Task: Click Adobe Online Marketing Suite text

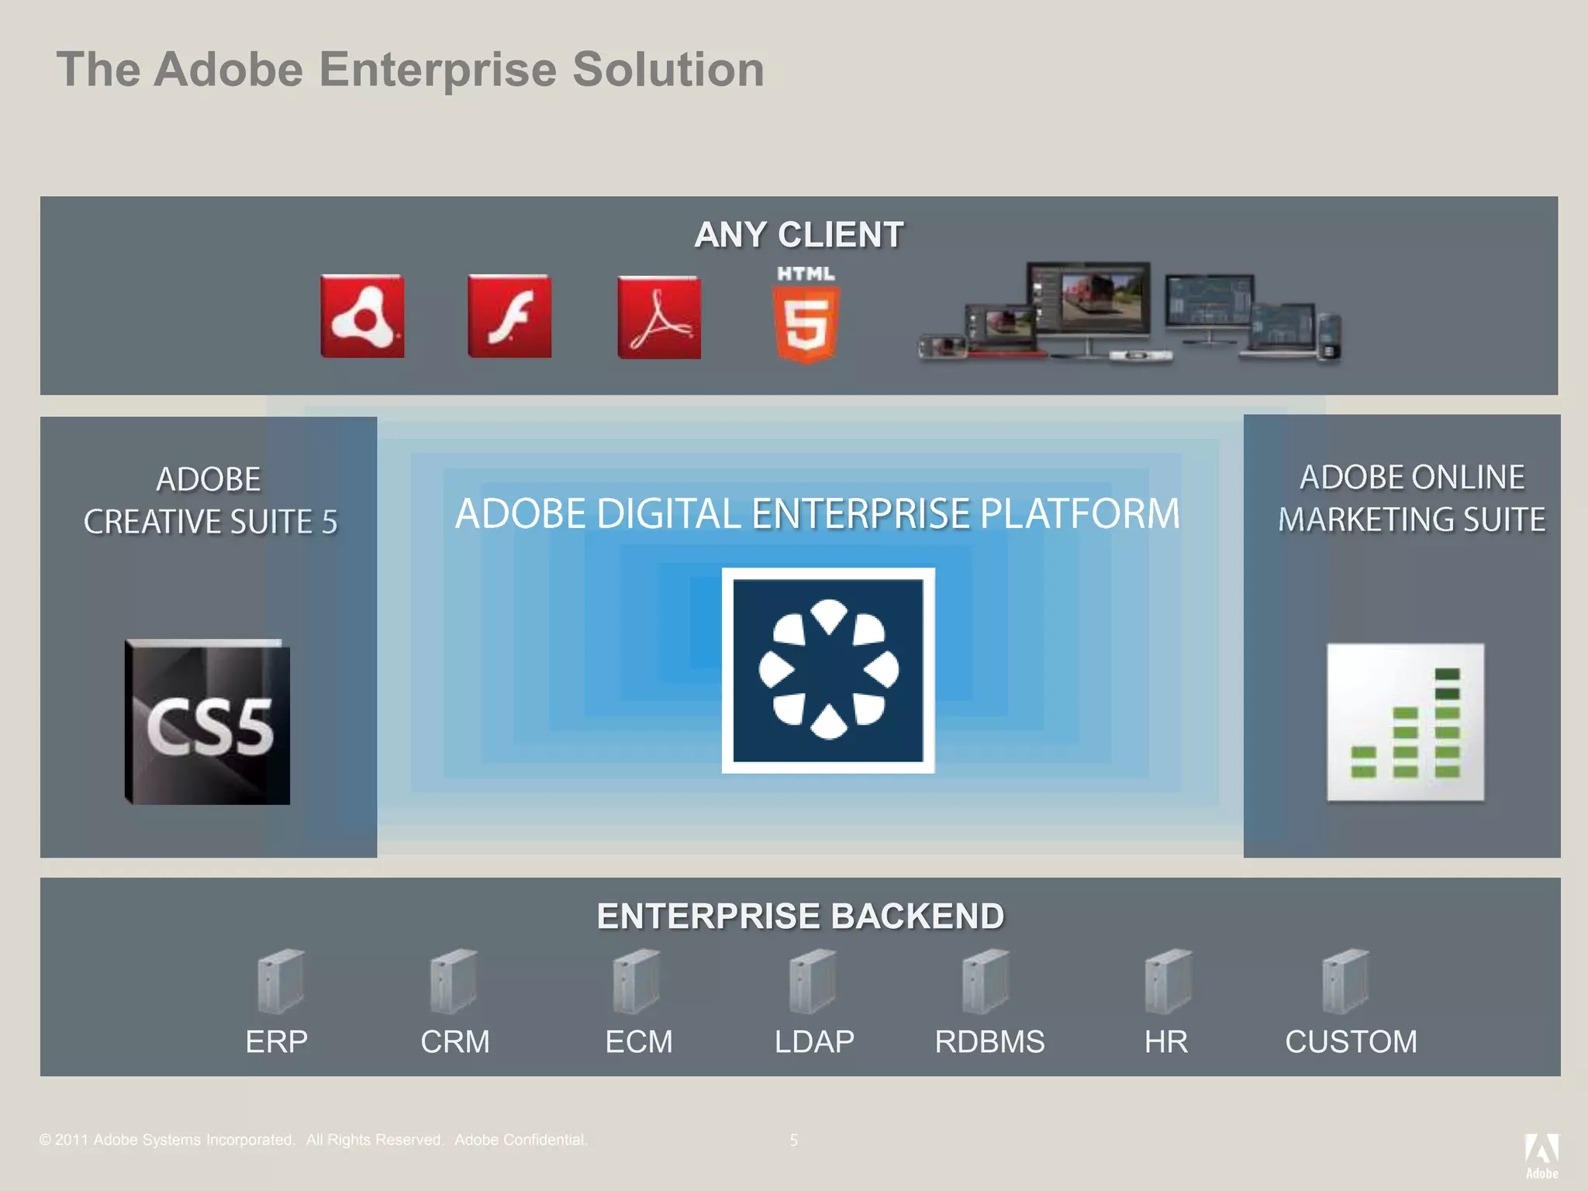Action: click(x=1412, y=498)
